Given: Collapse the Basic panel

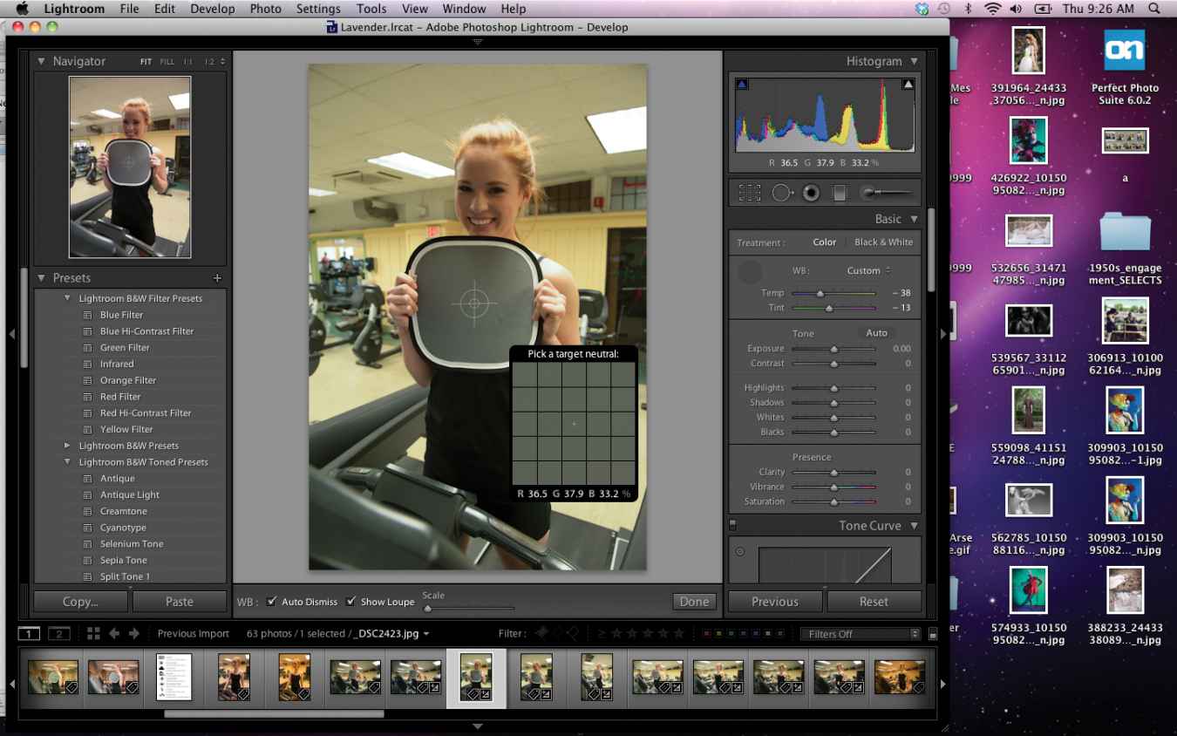Looking at the screenshot, I should (x=914, y=219).
